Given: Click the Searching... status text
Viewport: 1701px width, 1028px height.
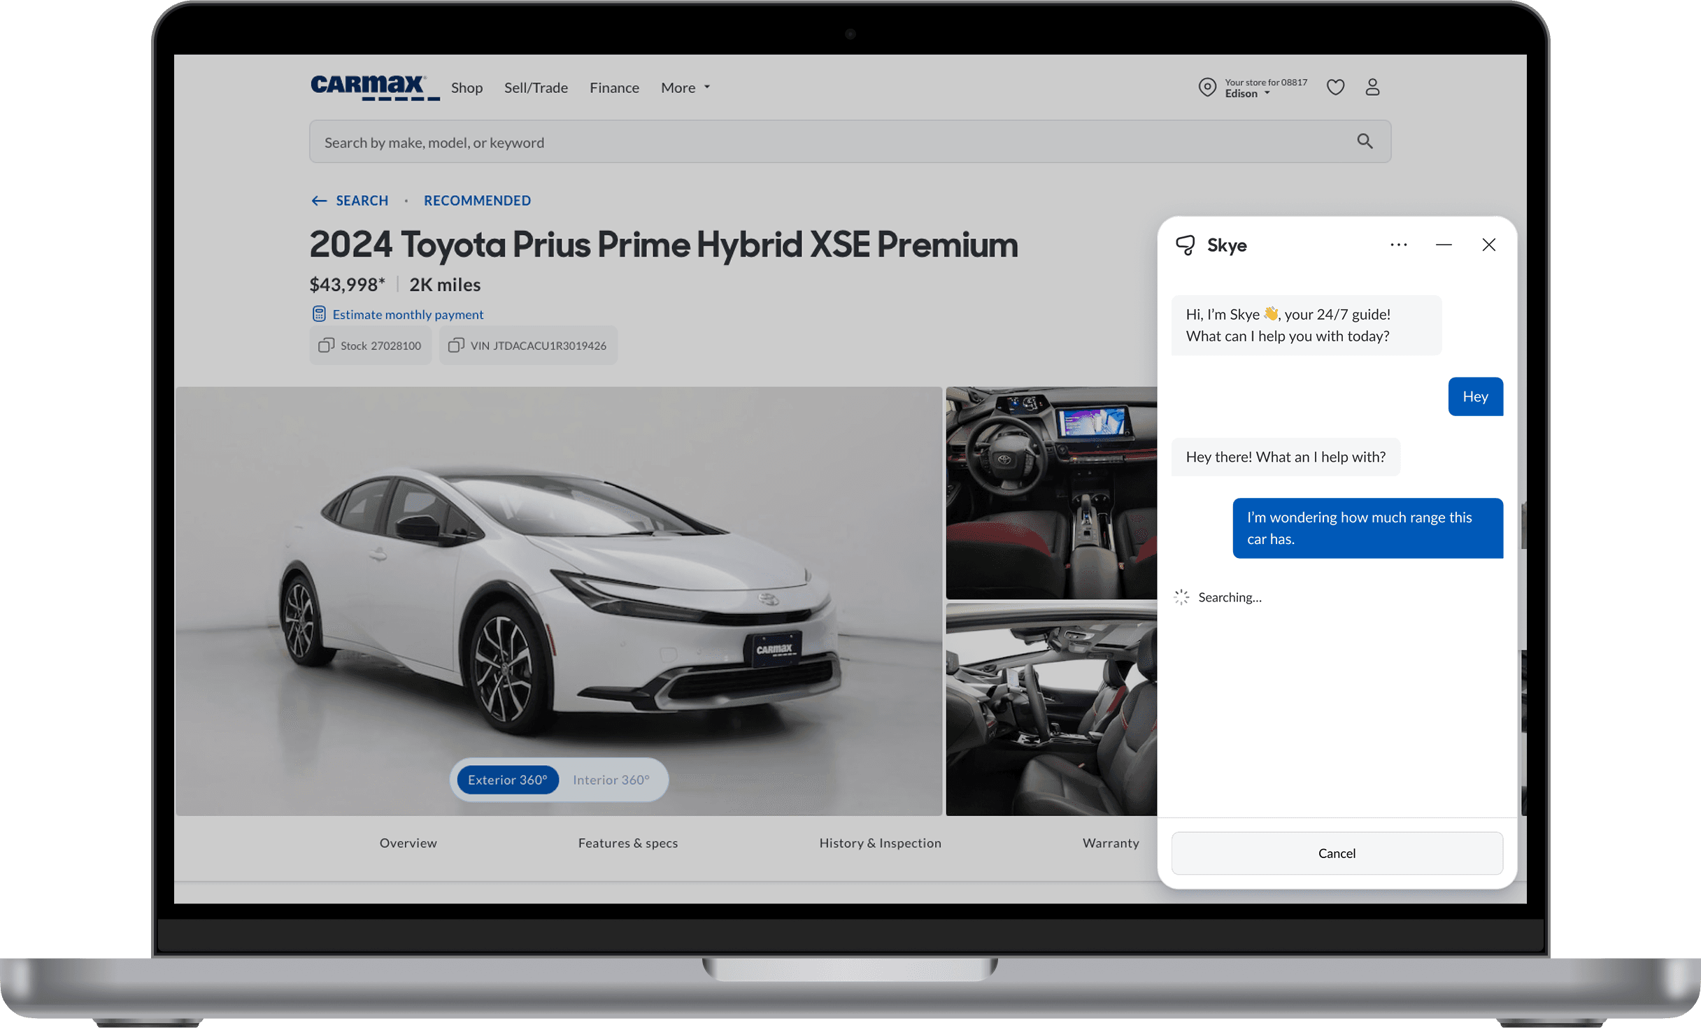Looking at the screenshot, I should click(1230, 597).
